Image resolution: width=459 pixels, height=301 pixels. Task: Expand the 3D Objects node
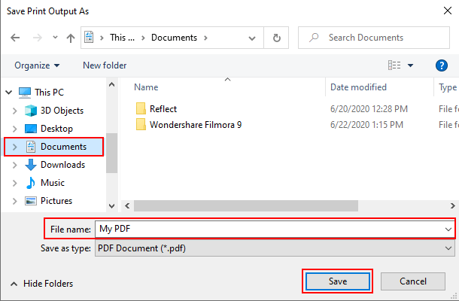pos(14,111)
